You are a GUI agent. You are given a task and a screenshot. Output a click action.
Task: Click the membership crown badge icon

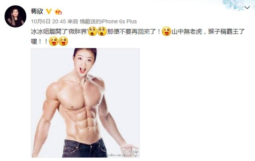58,12
